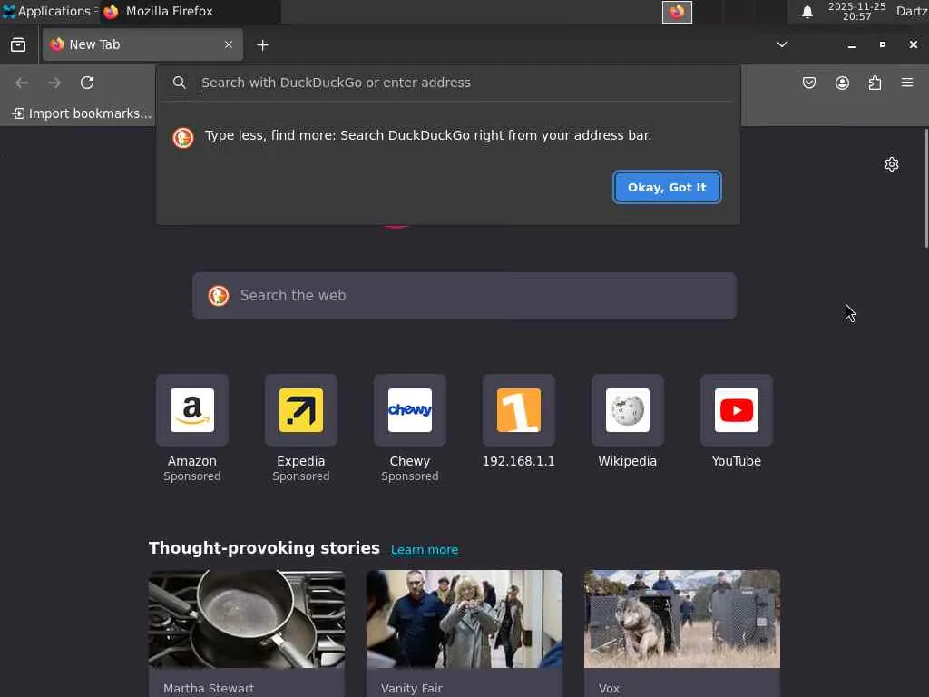Open the Amazon shortcut tile
This screenshot has width=929, height=697.
(192, 410)
